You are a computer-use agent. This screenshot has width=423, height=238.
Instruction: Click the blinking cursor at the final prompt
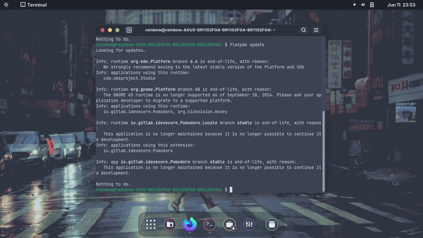tap(231, 190)
